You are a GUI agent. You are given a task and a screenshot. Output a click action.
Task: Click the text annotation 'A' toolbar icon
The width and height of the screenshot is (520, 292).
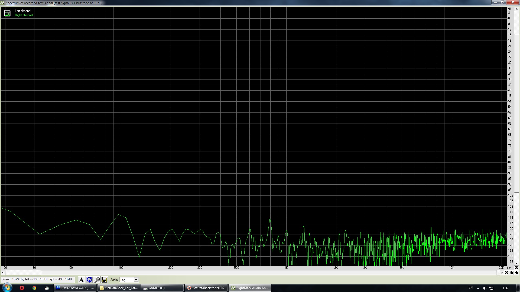click(x=81, y=280)
